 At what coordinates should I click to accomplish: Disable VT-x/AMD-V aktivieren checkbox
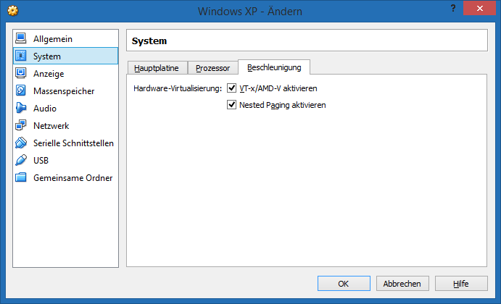pyautogui.click(x=231, y=88)
